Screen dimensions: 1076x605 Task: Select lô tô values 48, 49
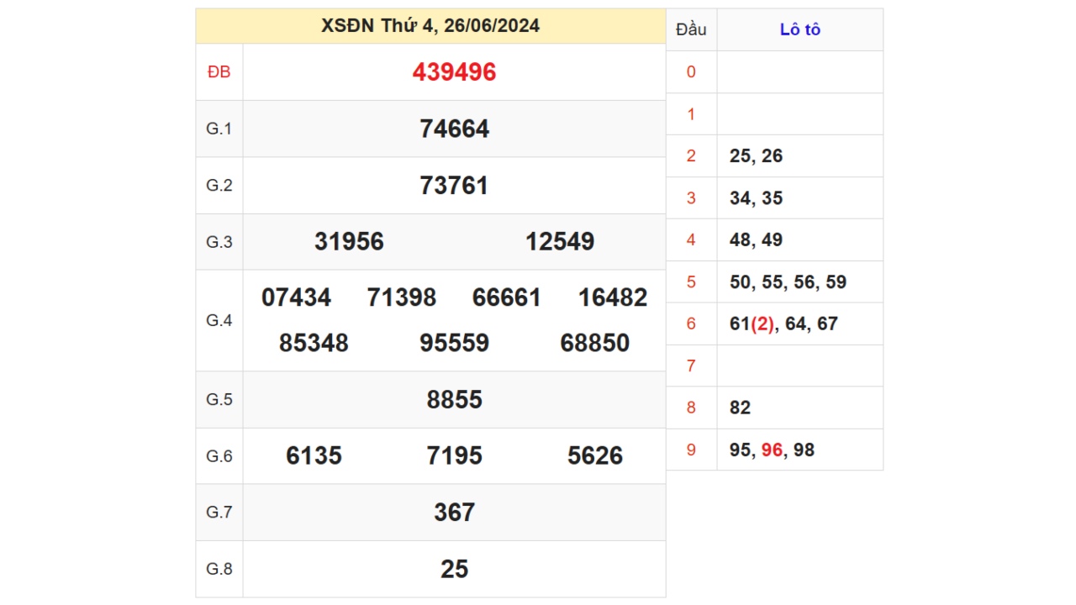point(756,239)
